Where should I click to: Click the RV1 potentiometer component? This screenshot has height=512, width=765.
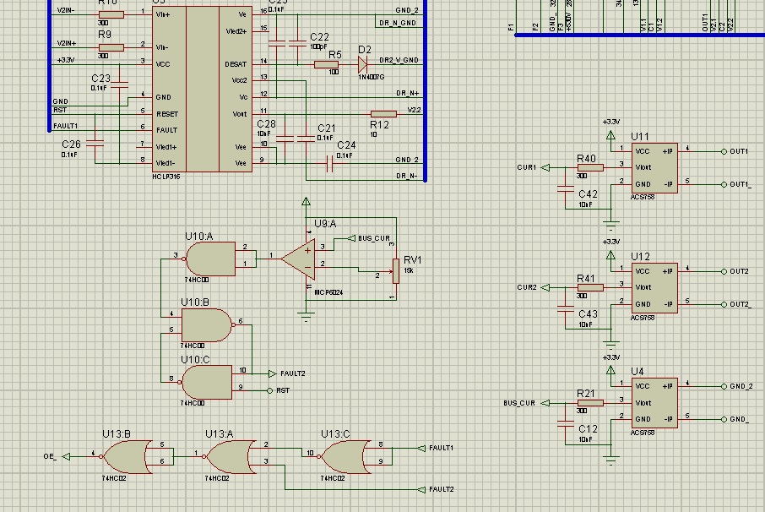395,271
